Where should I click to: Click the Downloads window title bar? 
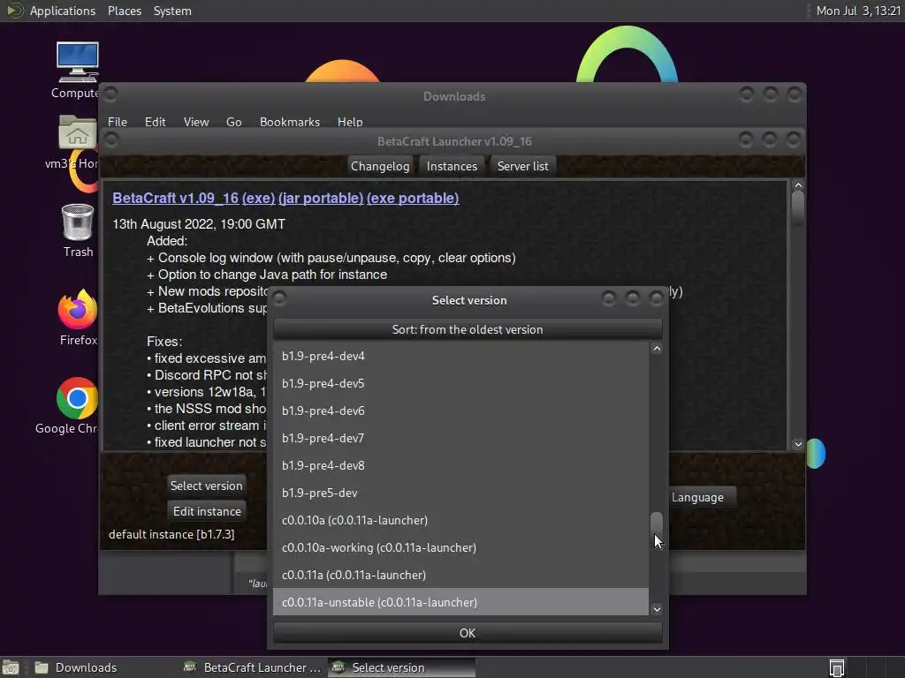(454, 96)
